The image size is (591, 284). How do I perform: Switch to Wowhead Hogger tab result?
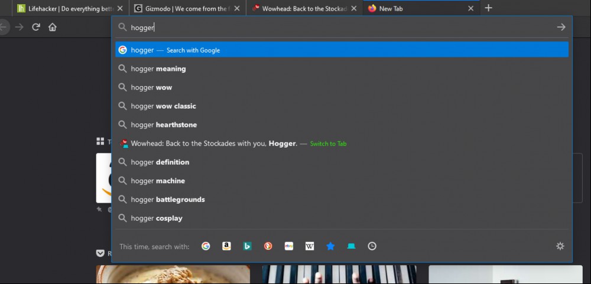tap(342, 143)
